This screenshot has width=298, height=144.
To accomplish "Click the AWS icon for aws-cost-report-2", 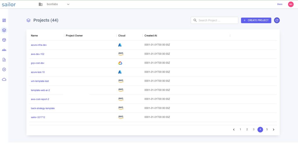I will tap(121, 99).
